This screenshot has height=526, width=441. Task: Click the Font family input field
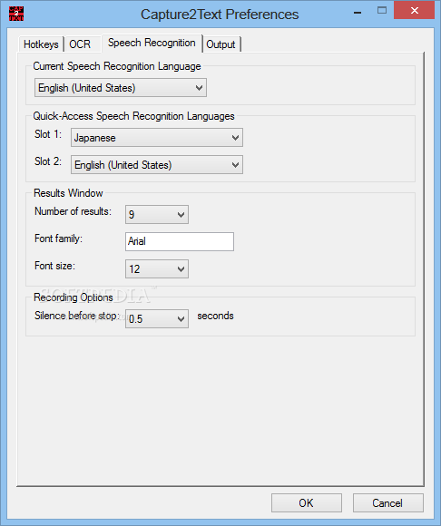(180, 241)
